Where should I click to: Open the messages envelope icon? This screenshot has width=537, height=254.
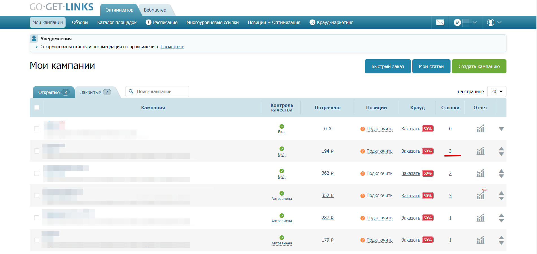click(440, 22)
